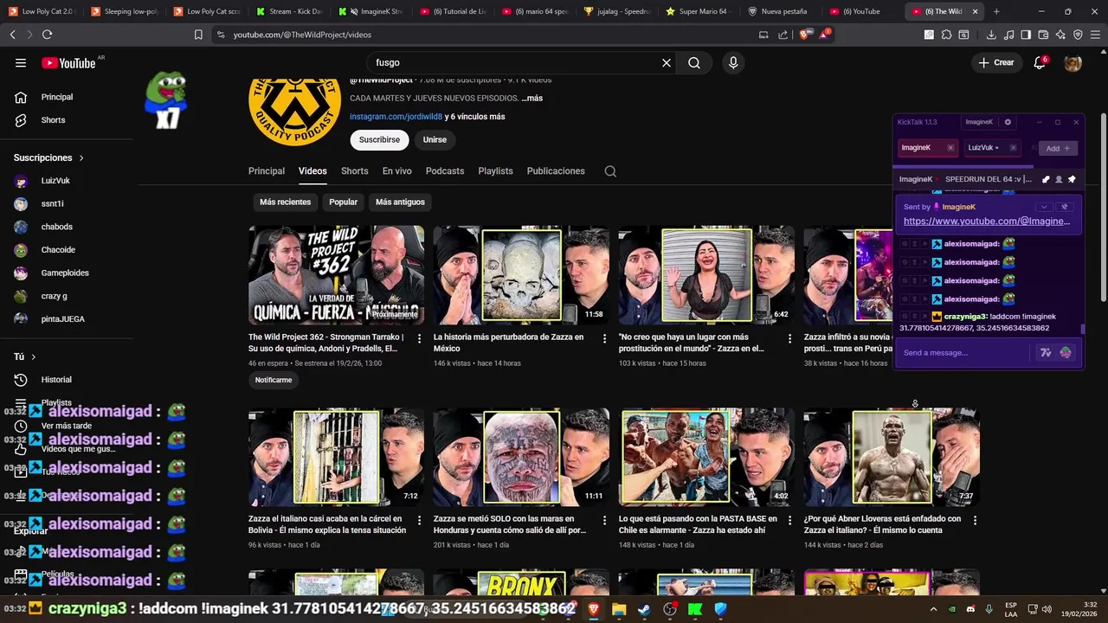The image size is (1108, 623).
Task: Clear the search box with X
Action: coord(667,62)
